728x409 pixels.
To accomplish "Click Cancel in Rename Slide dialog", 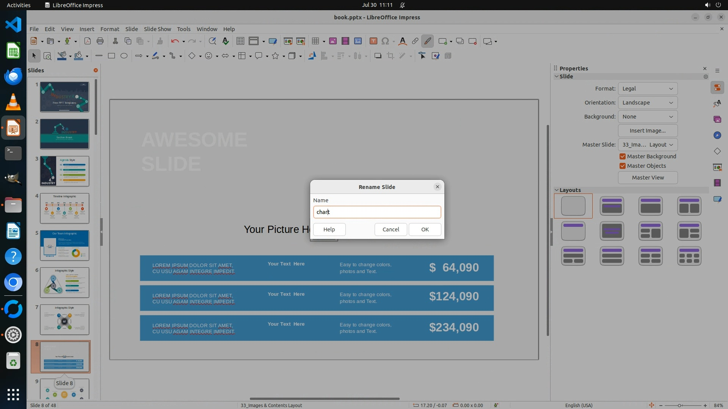I will (391, 229).
